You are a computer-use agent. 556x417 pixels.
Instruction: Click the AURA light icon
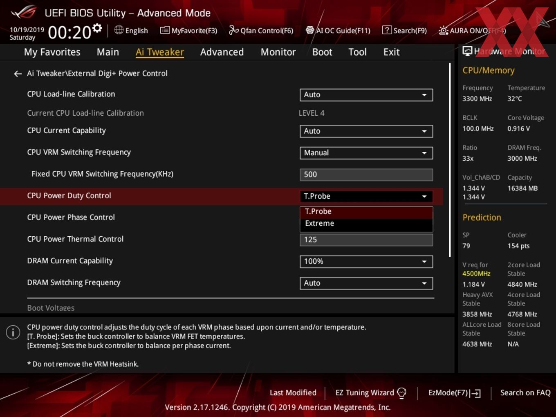pyautogui.click(x=444, y=30)
